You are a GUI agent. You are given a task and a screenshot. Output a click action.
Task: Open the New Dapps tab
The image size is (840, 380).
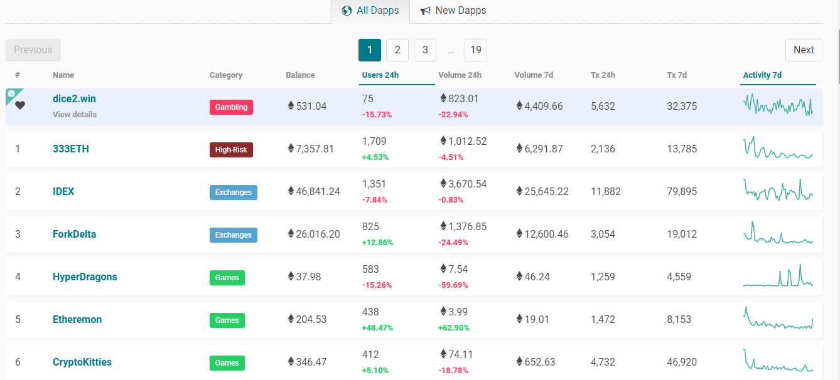click(x=453, y=11)
